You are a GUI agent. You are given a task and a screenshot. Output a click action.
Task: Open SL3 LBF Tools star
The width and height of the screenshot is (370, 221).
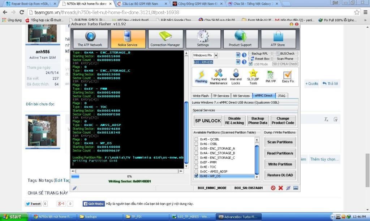[x=253, y=77]
